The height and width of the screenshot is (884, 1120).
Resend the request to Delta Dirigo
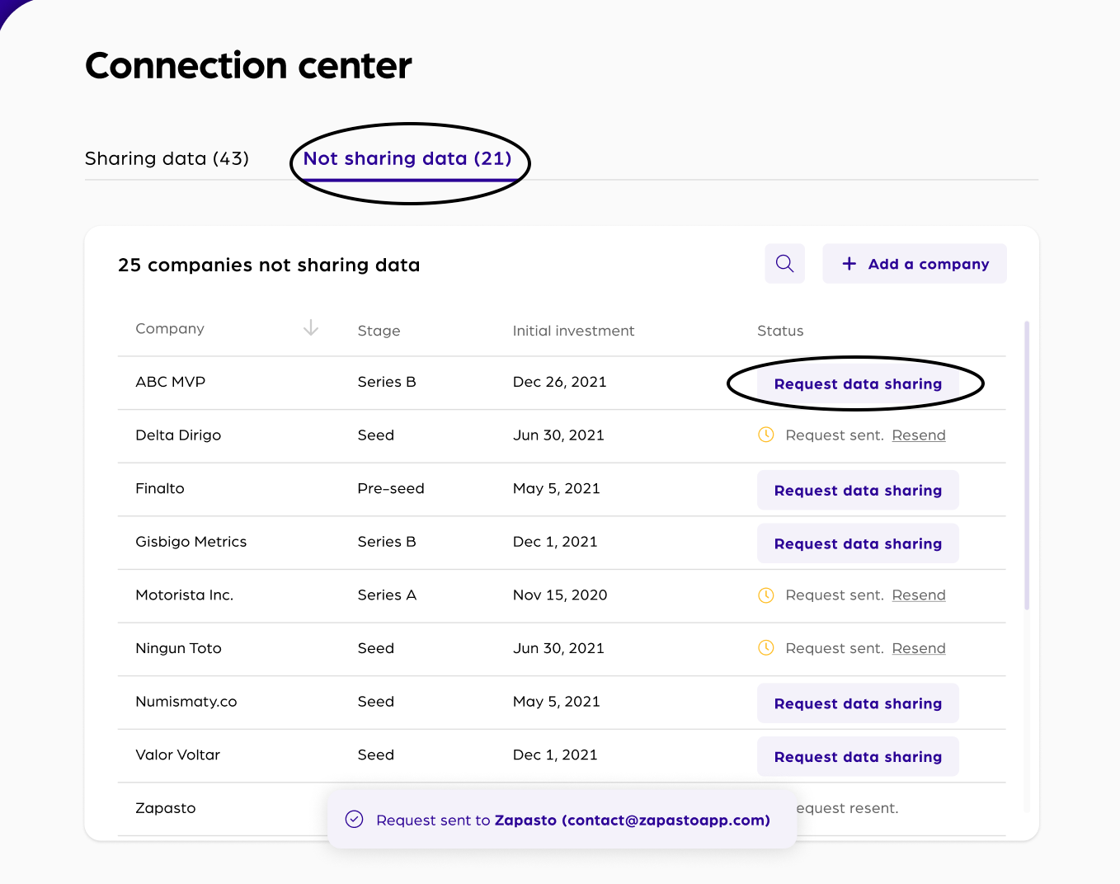919,435
